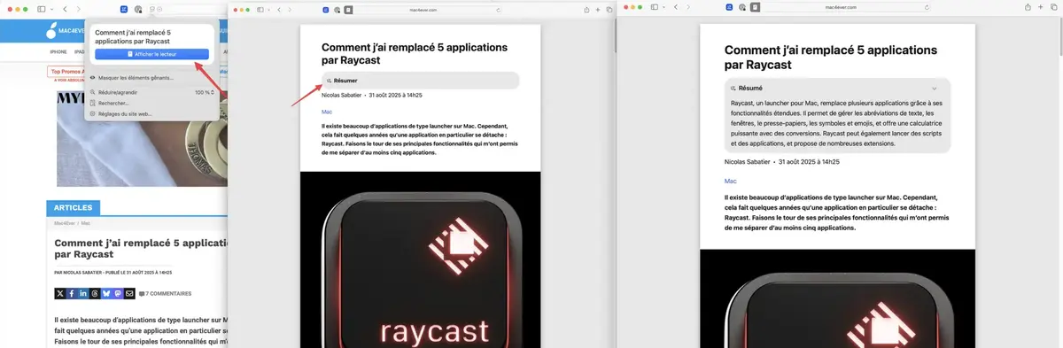Click privacy shield icon in middle window
This screenshot has width=1063, height=348.
(x=337, y=10)
